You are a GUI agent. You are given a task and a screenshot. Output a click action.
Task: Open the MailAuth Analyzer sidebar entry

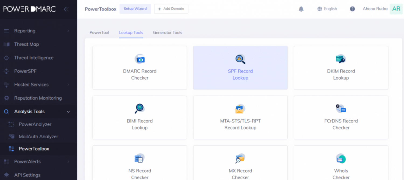click(38, 136)
